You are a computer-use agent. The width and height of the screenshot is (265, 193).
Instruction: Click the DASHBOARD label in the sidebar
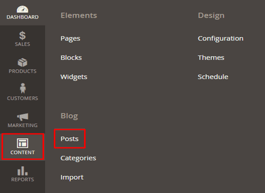point(23,17)
